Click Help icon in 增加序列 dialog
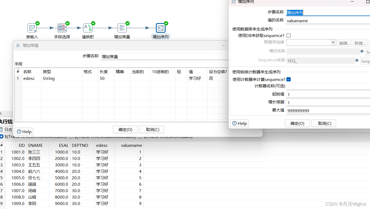The height and width of the screenshot is (209, 370). (x=235, y=123)
